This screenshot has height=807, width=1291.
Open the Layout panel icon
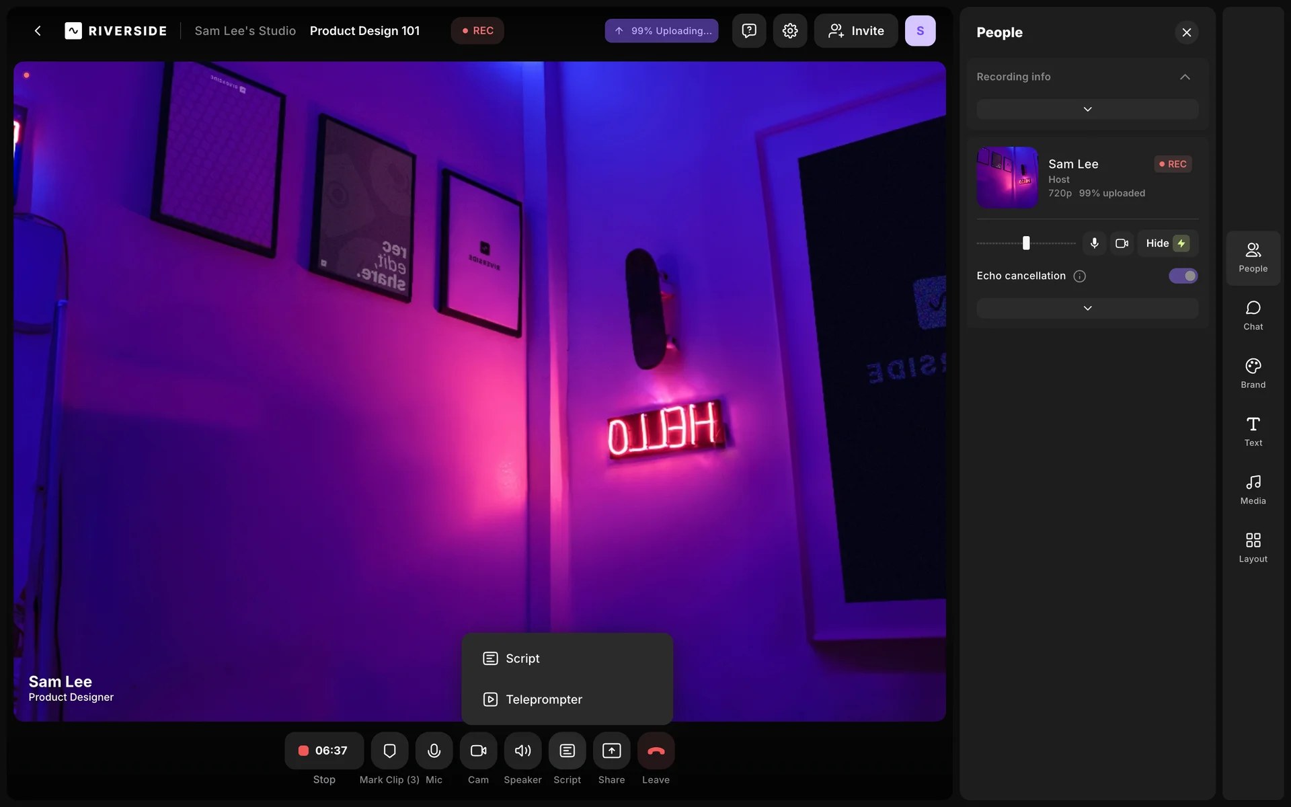point(1253,547)
